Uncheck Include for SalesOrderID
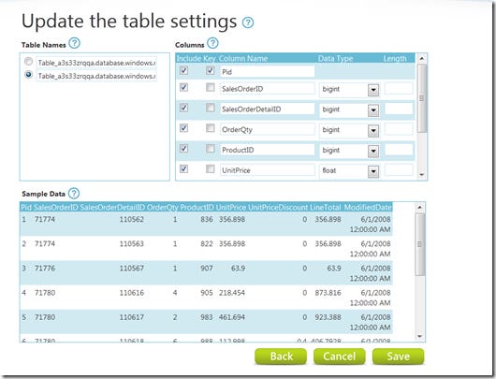Viewport: 496px width, 379px height. pos(183,87)
